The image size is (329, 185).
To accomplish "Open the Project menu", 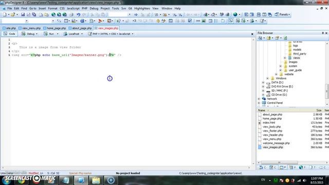I will pyautogui.click(x=105, y=8).
